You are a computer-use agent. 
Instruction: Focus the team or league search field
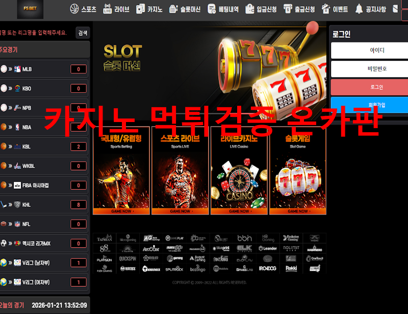coord(36,33)
